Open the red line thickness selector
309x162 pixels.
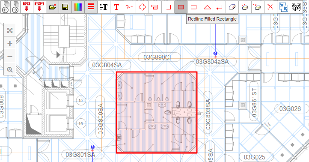pyautogui.click(x=91, y=7)
